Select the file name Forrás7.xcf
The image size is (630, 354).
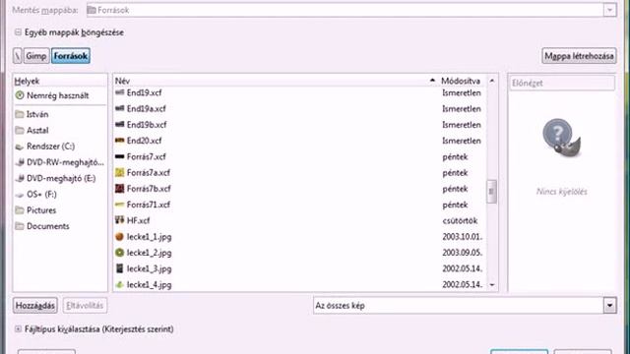click(147, 156)
